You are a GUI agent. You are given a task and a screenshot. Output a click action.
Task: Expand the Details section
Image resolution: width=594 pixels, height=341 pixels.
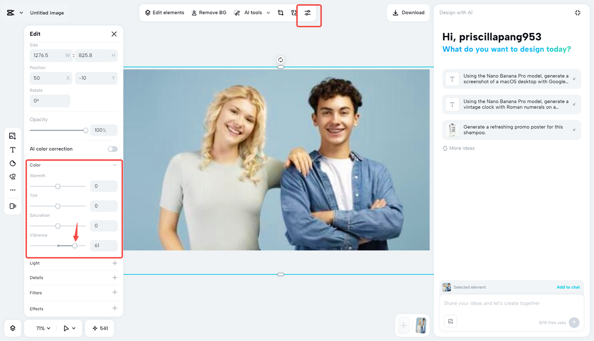[x=115, y=277]
